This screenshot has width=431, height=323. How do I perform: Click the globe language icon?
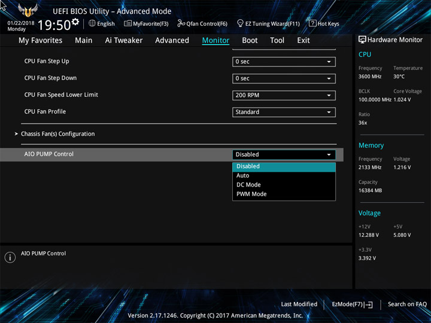pos(92,23)
